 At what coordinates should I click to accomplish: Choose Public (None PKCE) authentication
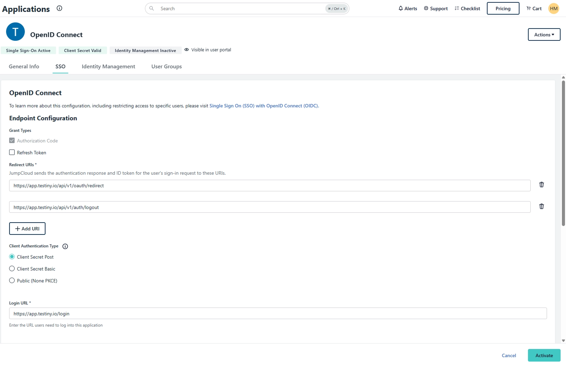[x=12, y=281]
